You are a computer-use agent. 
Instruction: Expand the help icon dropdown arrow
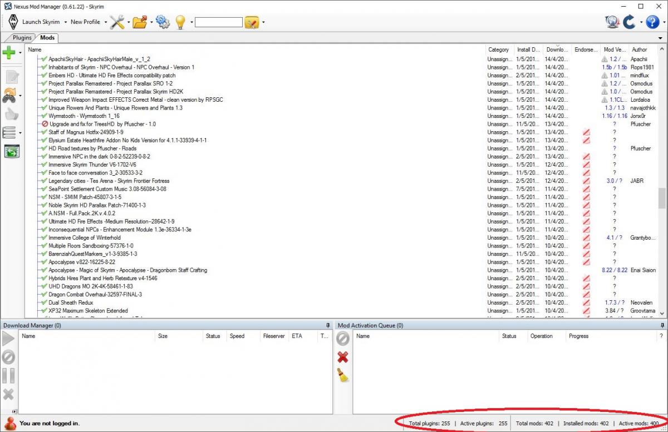pos(664,22)
